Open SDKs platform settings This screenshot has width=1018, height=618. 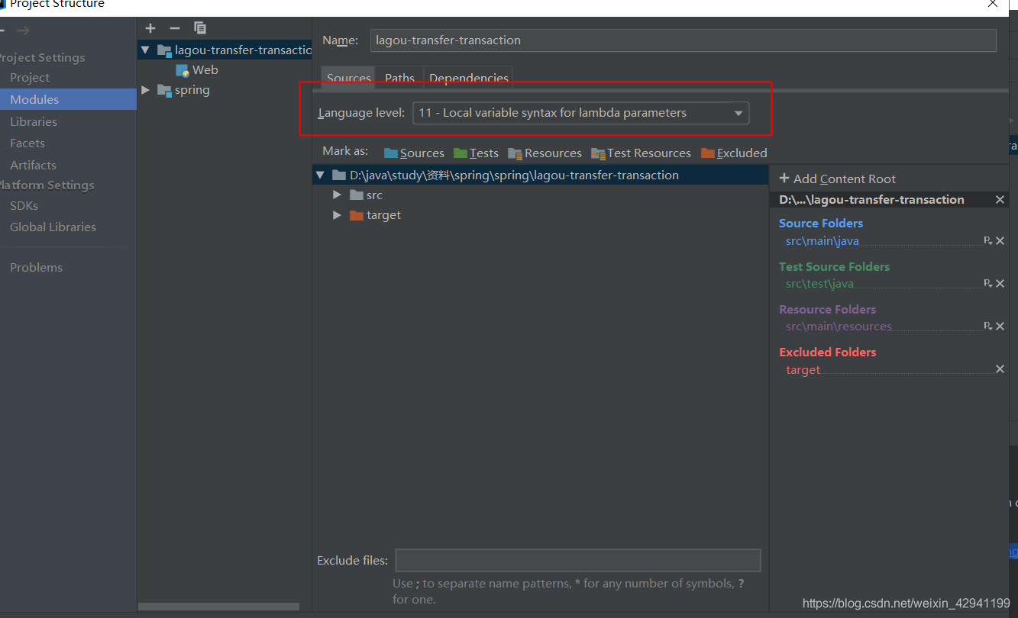pos(24,205)
